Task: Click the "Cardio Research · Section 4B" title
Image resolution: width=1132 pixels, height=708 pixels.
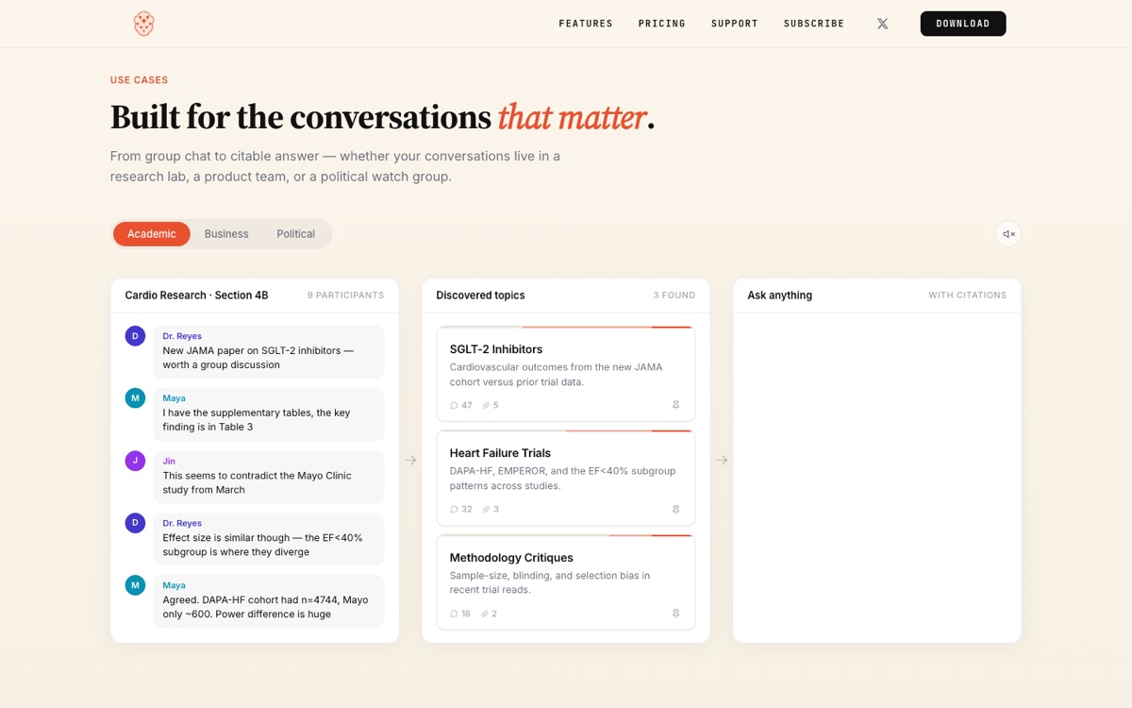Action: [x=196, y=295]
